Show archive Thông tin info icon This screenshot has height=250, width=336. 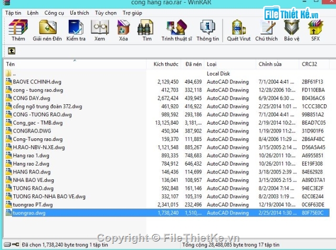[207, 27]
